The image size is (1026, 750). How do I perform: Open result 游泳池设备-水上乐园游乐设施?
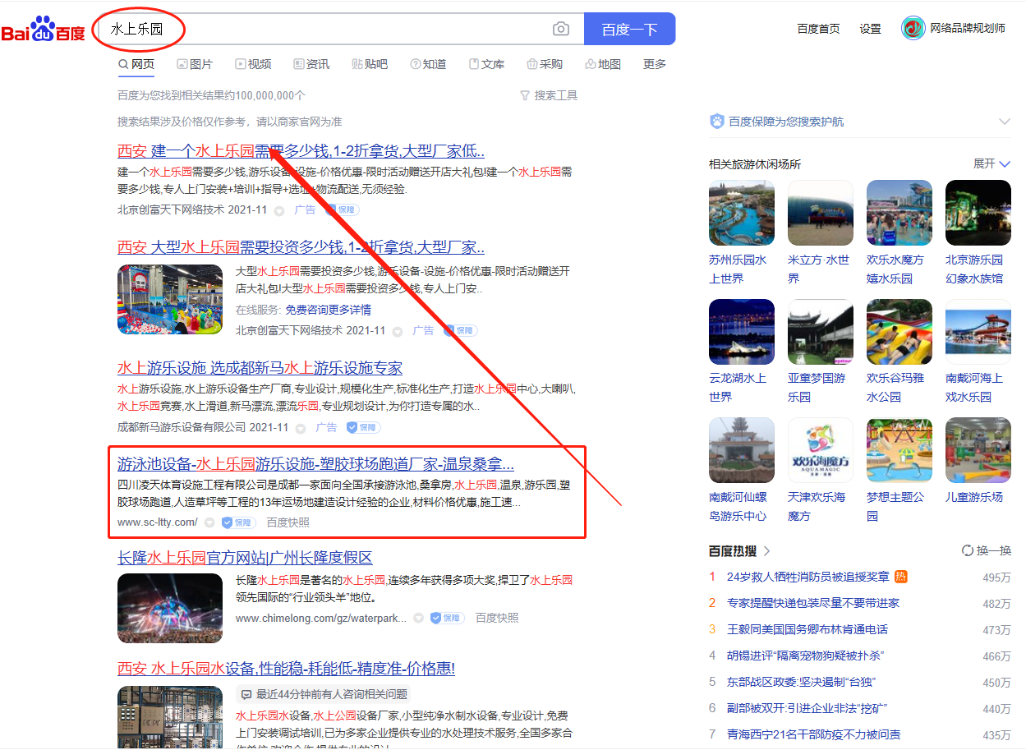click(x=315, y=463)
